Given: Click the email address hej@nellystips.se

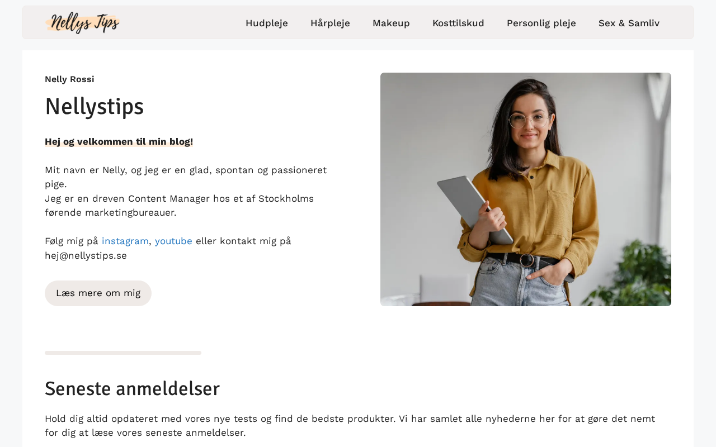Looking at the screenshot, I should pos(86,255).
